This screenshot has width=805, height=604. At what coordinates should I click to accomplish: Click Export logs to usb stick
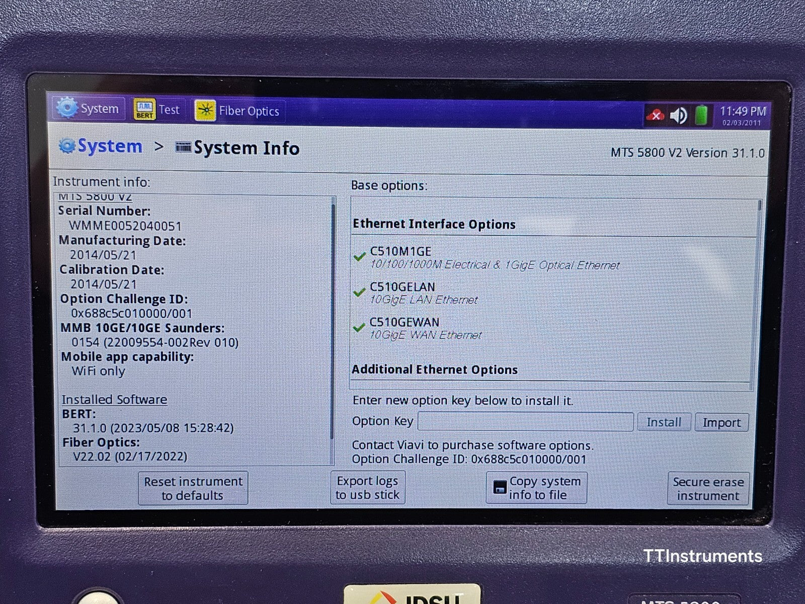pyautogui.click(x=367, y=488)
